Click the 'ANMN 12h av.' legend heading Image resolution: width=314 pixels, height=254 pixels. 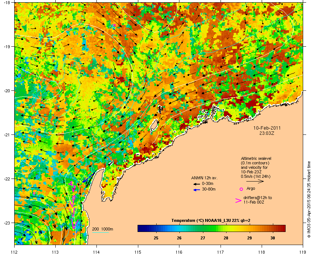[204, 178]
